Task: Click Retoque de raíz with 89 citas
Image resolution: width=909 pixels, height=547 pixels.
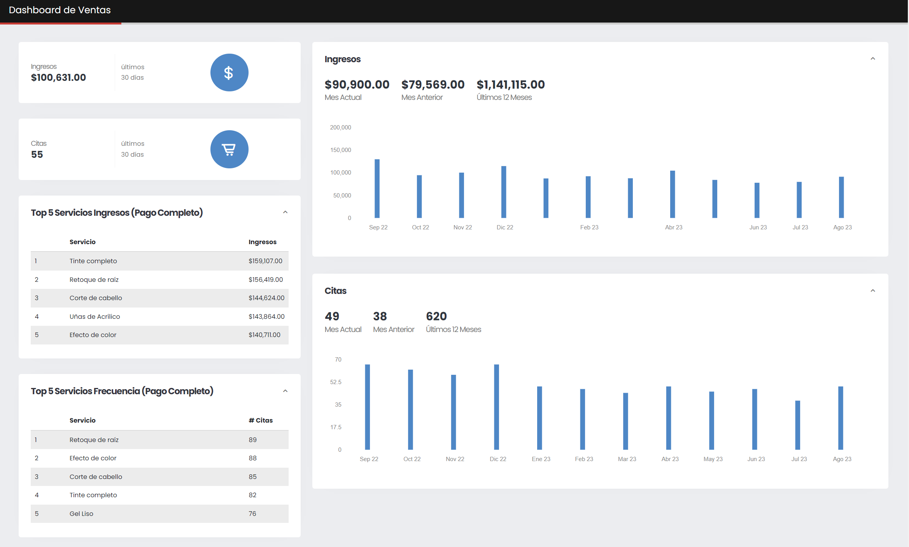Action: [x=159, y=440]
